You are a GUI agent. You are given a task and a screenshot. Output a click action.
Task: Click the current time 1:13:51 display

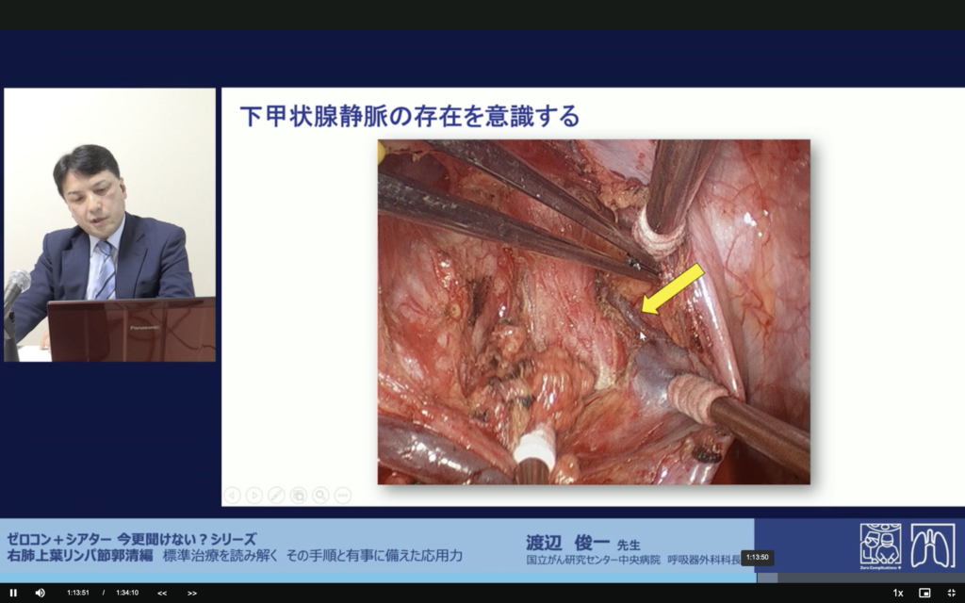(78, 593)
